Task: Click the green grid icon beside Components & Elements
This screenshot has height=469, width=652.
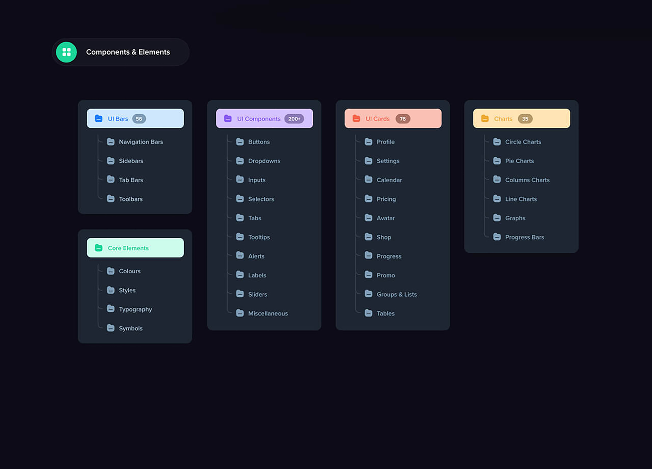Action: click(x=66, y=52)
